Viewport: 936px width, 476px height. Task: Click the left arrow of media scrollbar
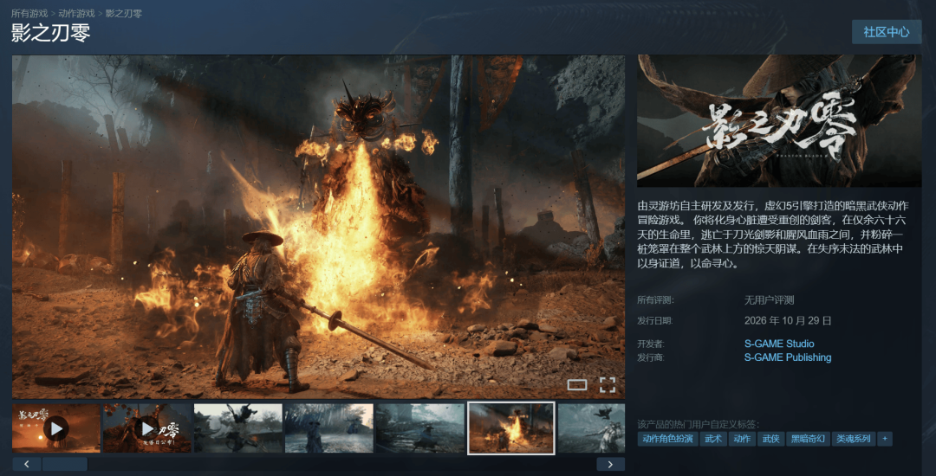[x=26, y=464]
